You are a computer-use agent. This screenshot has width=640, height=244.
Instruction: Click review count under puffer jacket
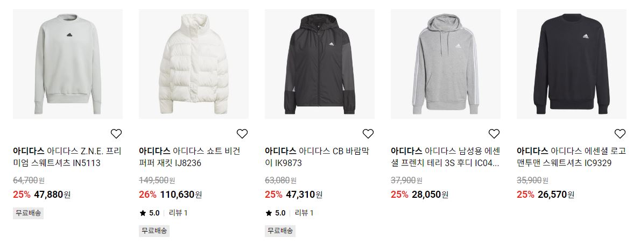point(178,213)
